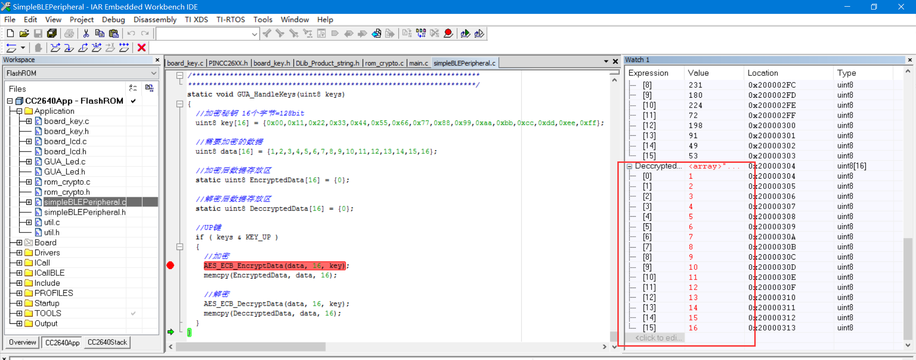Image resolution: width=916 pixels, height=360 pixels.
Task: Click the Toggle Breakpoint red circle toolbar icon
Action: pos(448,33)
